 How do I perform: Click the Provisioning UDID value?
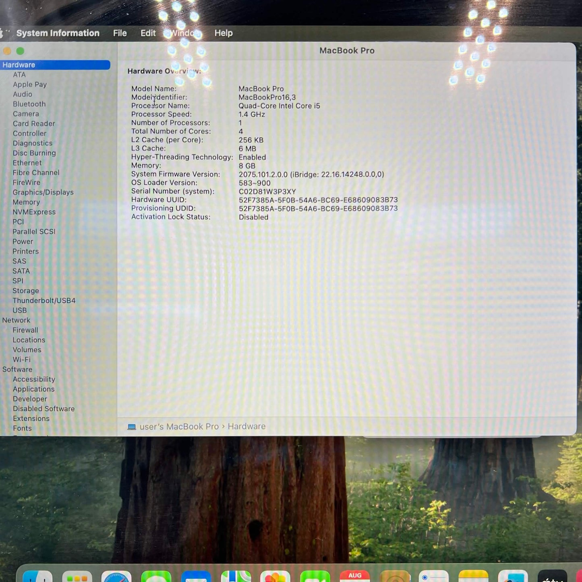tap(318, 209)
